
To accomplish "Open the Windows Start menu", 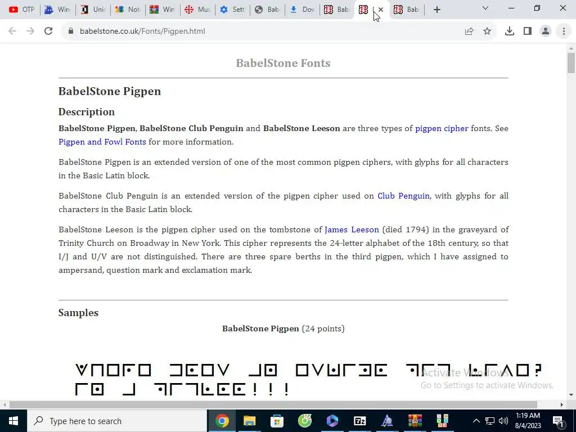I will (x=13, y=421).
